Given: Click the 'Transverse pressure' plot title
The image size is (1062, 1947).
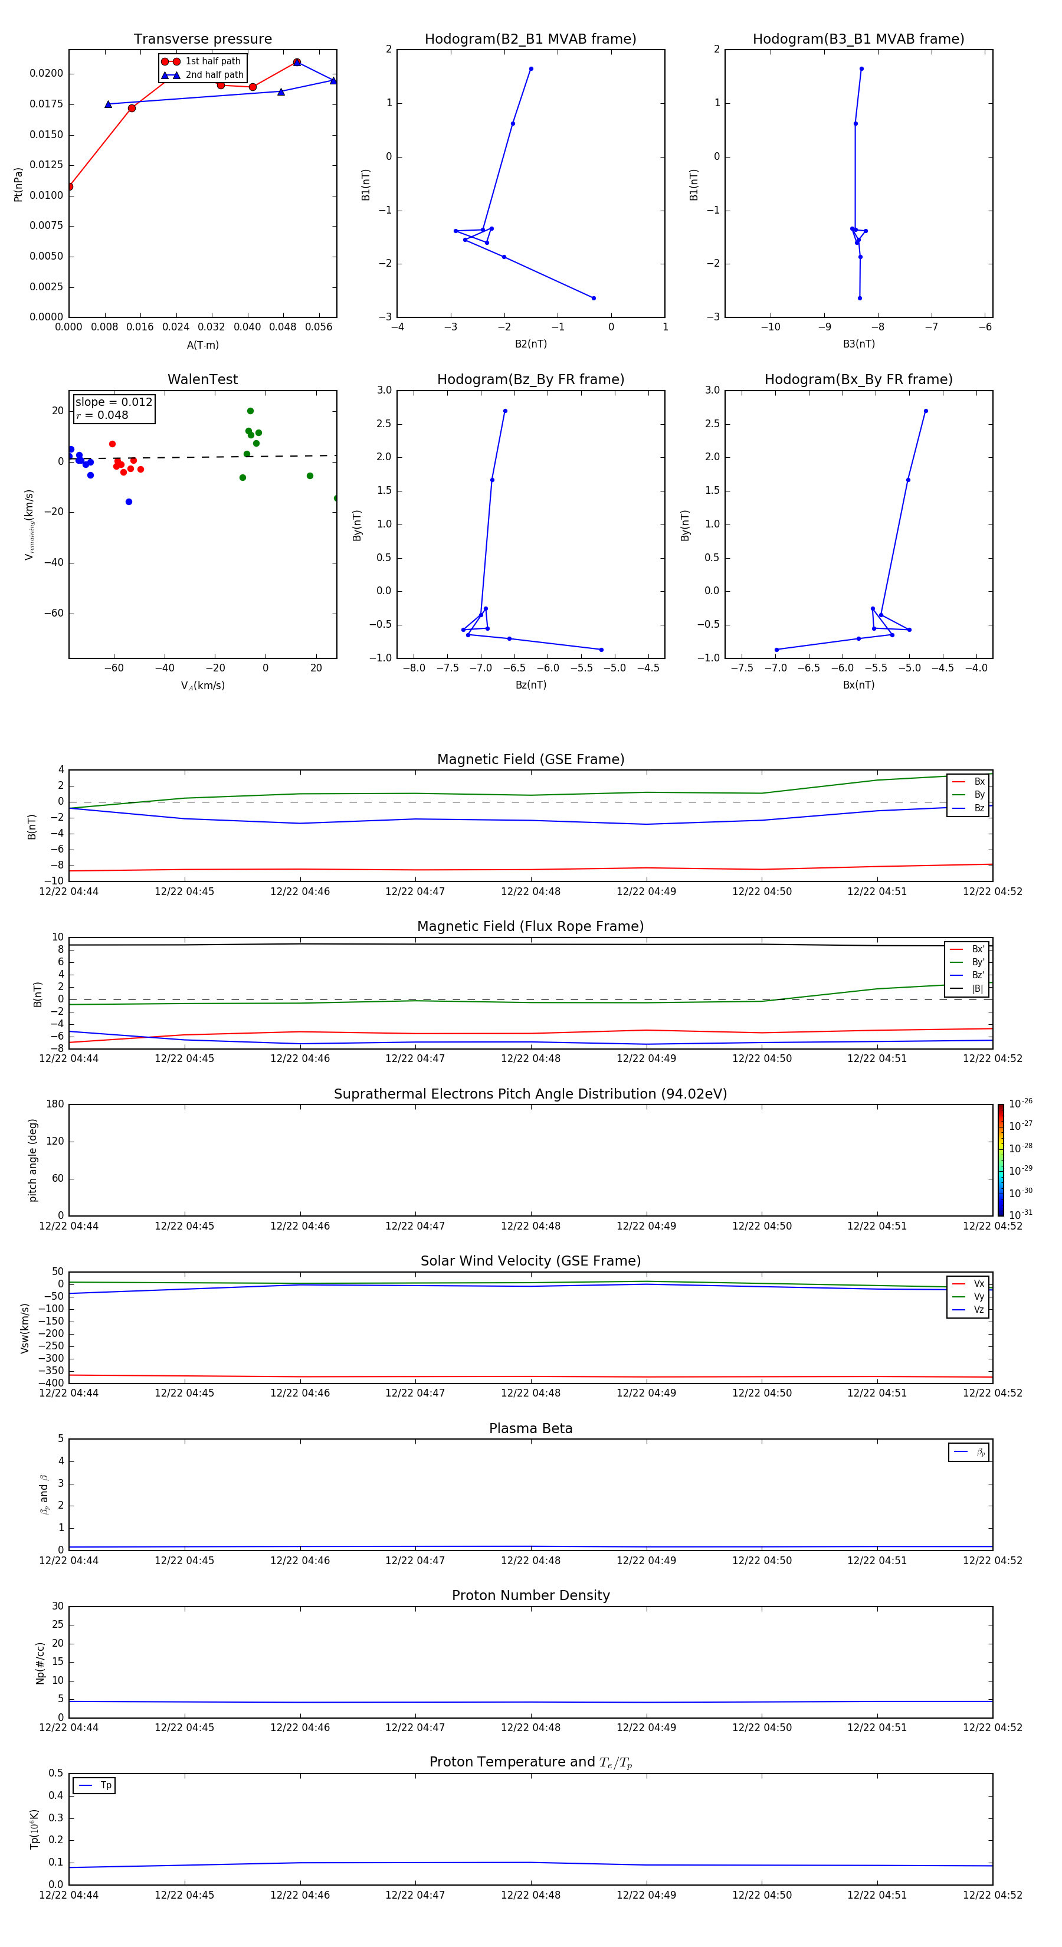Looking at the screenshot, I should click(x=202, y=40).
